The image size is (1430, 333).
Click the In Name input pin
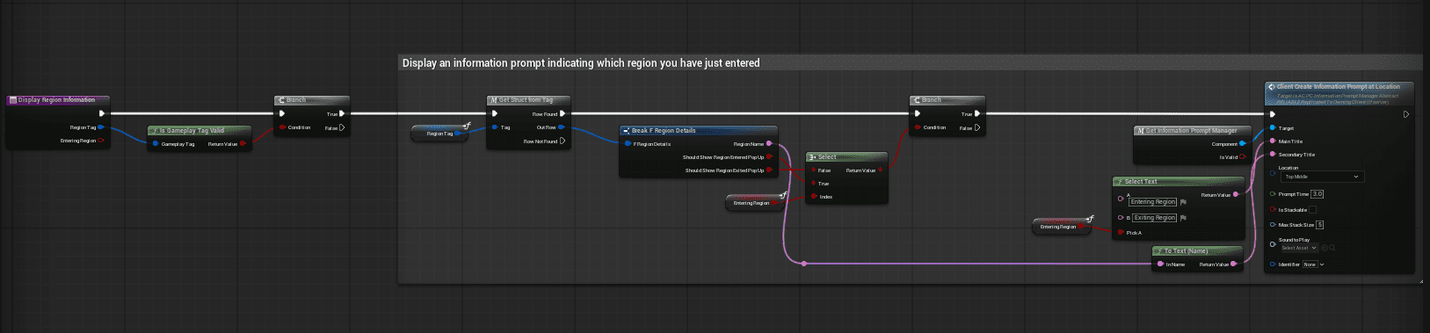tap(1161, 264)
